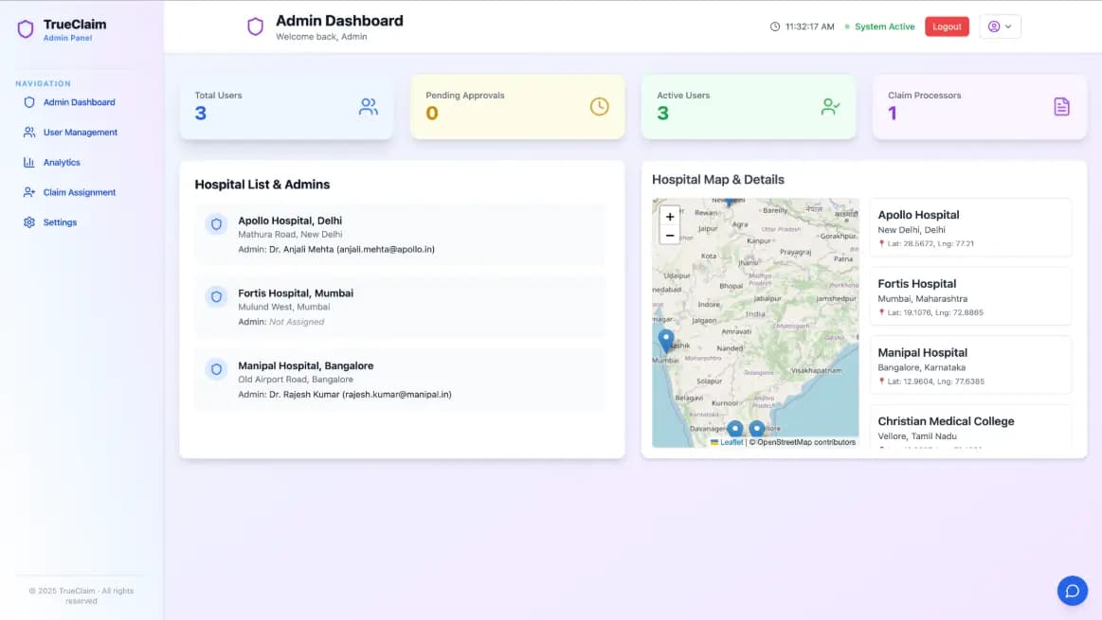Open the profile dropdown chevron in the header
Screen dimensions: 1102x620
(x=1009, y=26)
